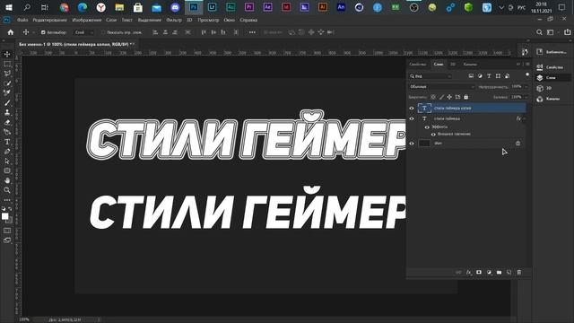The image size is (574, 323).
Task: Open the Изображение menu
Action: pos(86,20)
